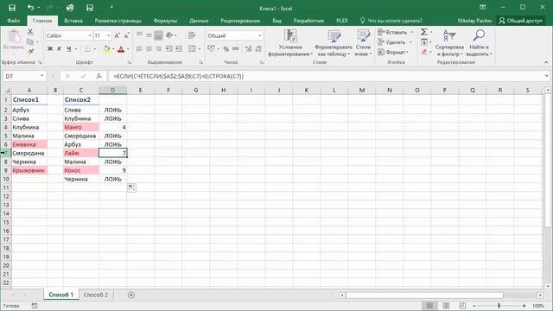The height and width of the screenshot is (311, 553).
Task: Toggle align text left
Action: tap(140, 49)
